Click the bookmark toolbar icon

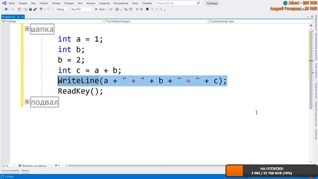[147, 9]
